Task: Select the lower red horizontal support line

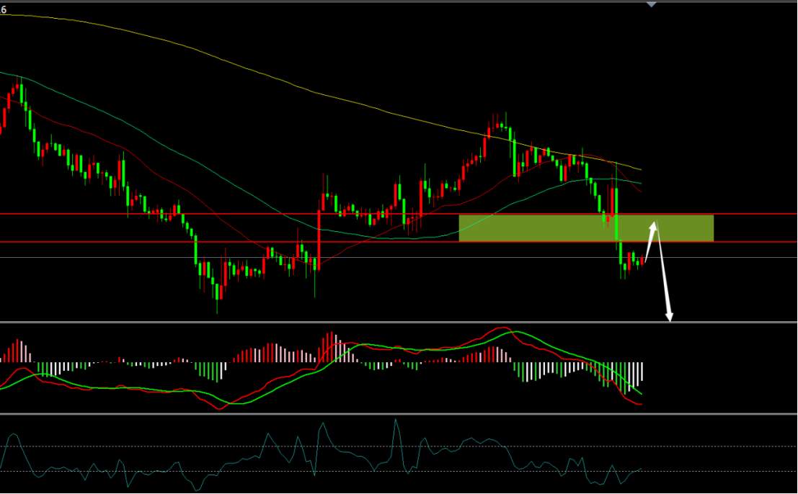Action: pyautogui.click(x=399, y=242)
